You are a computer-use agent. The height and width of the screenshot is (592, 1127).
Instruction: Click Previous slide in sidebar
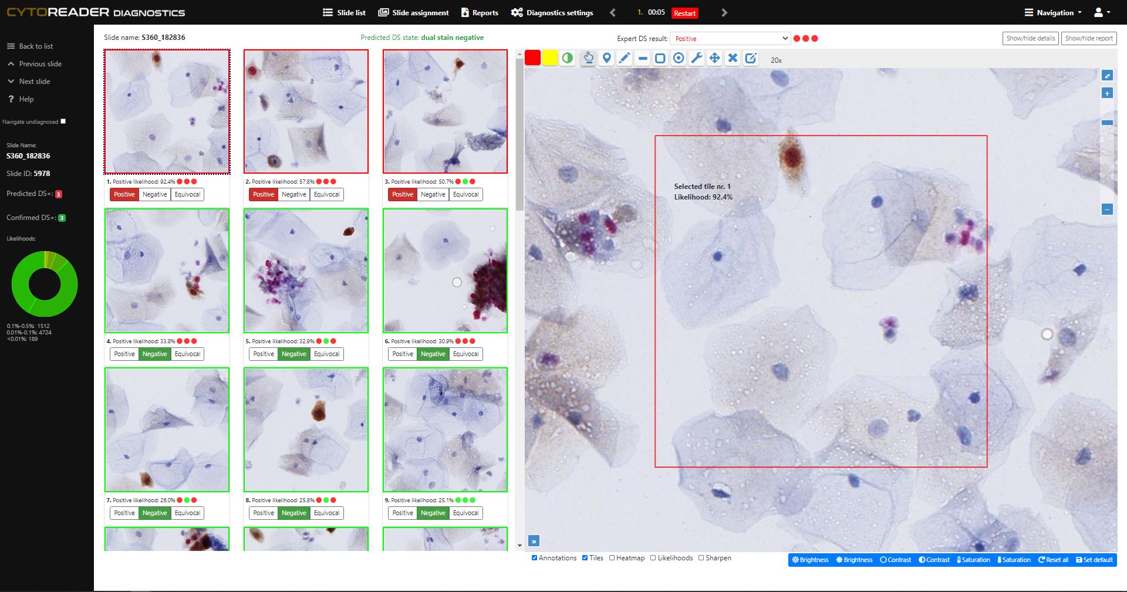tap(34, 64)
